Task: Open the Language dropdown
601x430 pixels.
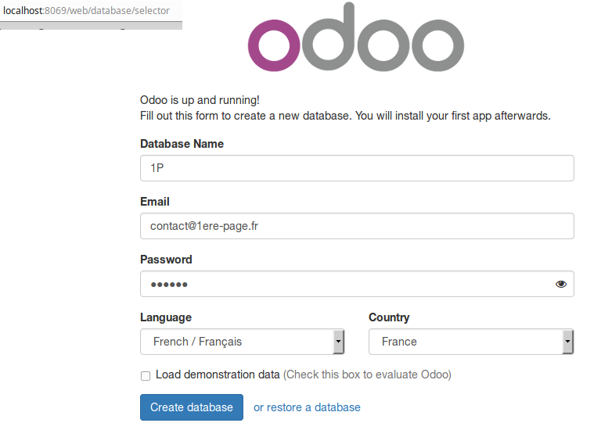Action: click(x=243, y=342)
